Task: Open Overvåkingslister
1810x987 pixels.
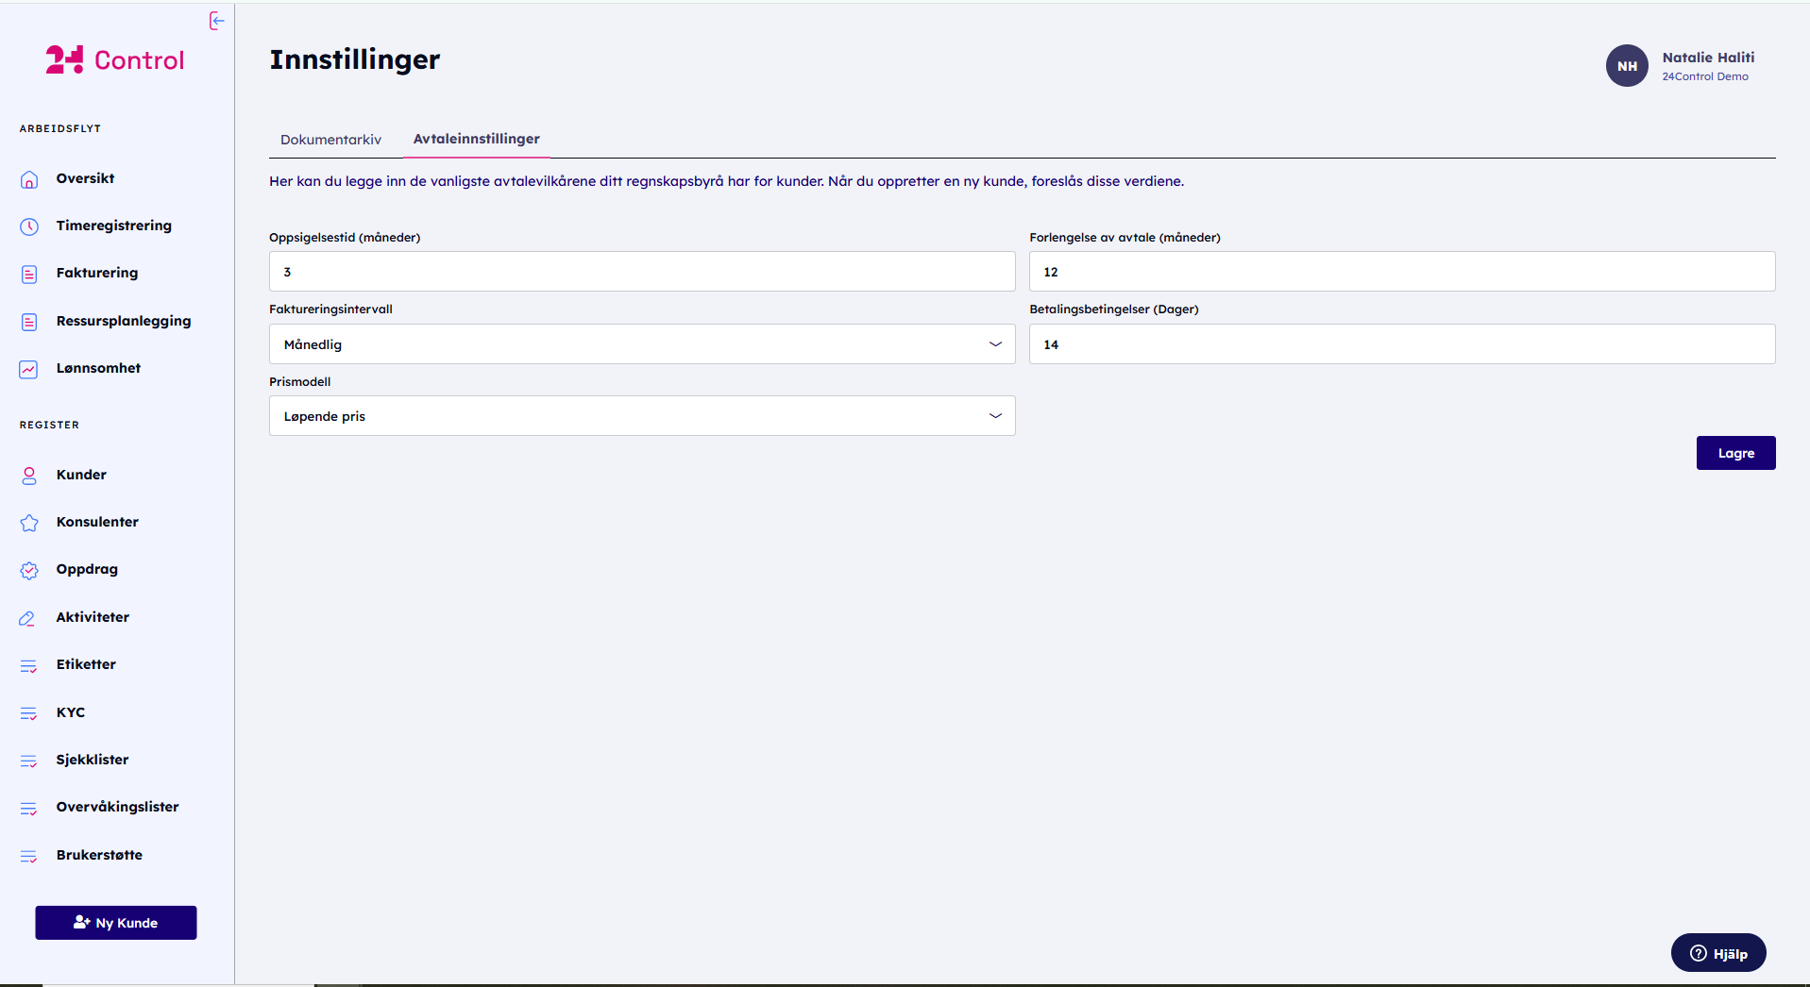Action: pyautogui.click(x=117, y=807)
